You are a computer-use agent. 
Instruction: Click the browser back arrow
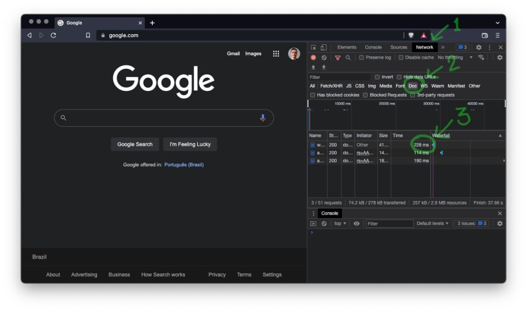point(29,35)
